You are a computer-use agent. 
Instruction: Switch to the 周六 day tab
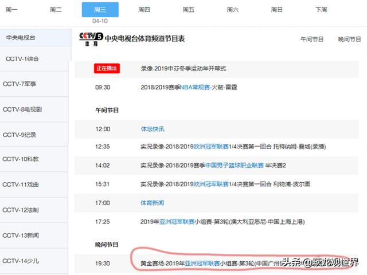click(x=232, y=10)
